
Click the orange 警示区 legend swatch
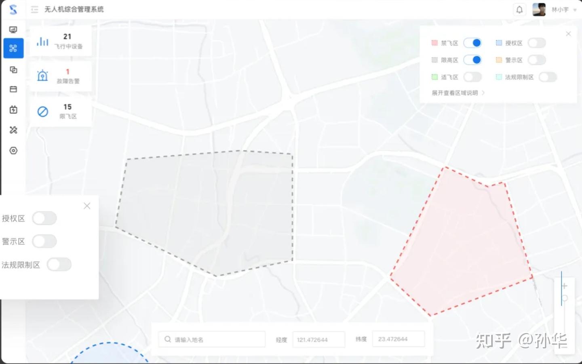point(499,60)
